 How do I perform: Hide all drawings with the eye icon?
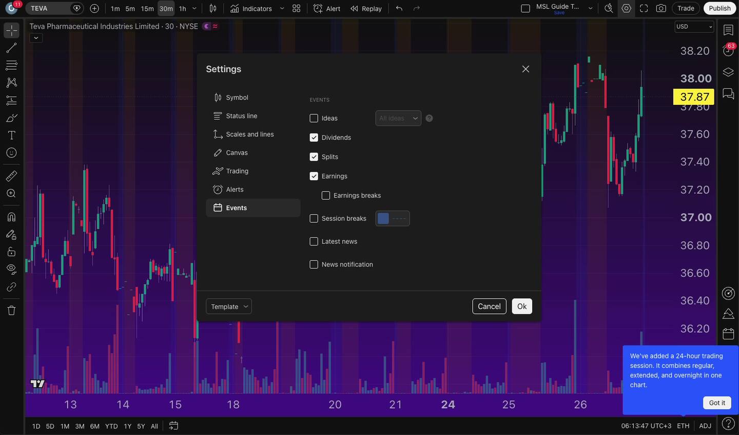11,269
